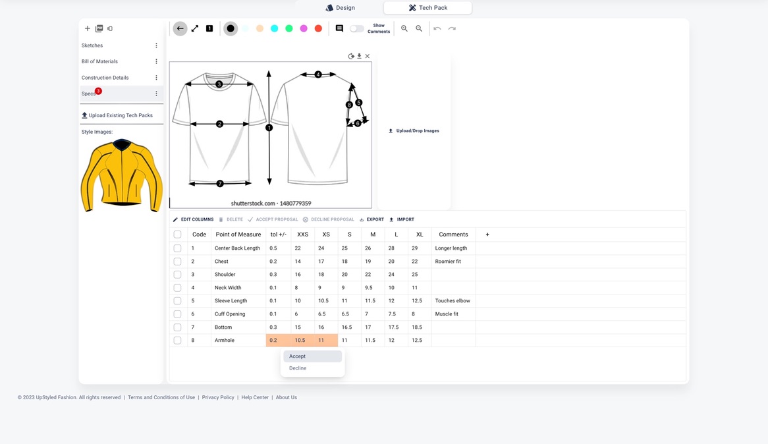Select the double-headed arrow measurement tool
Viewport: 768px width, 444px height.
[x=195, y=28]
